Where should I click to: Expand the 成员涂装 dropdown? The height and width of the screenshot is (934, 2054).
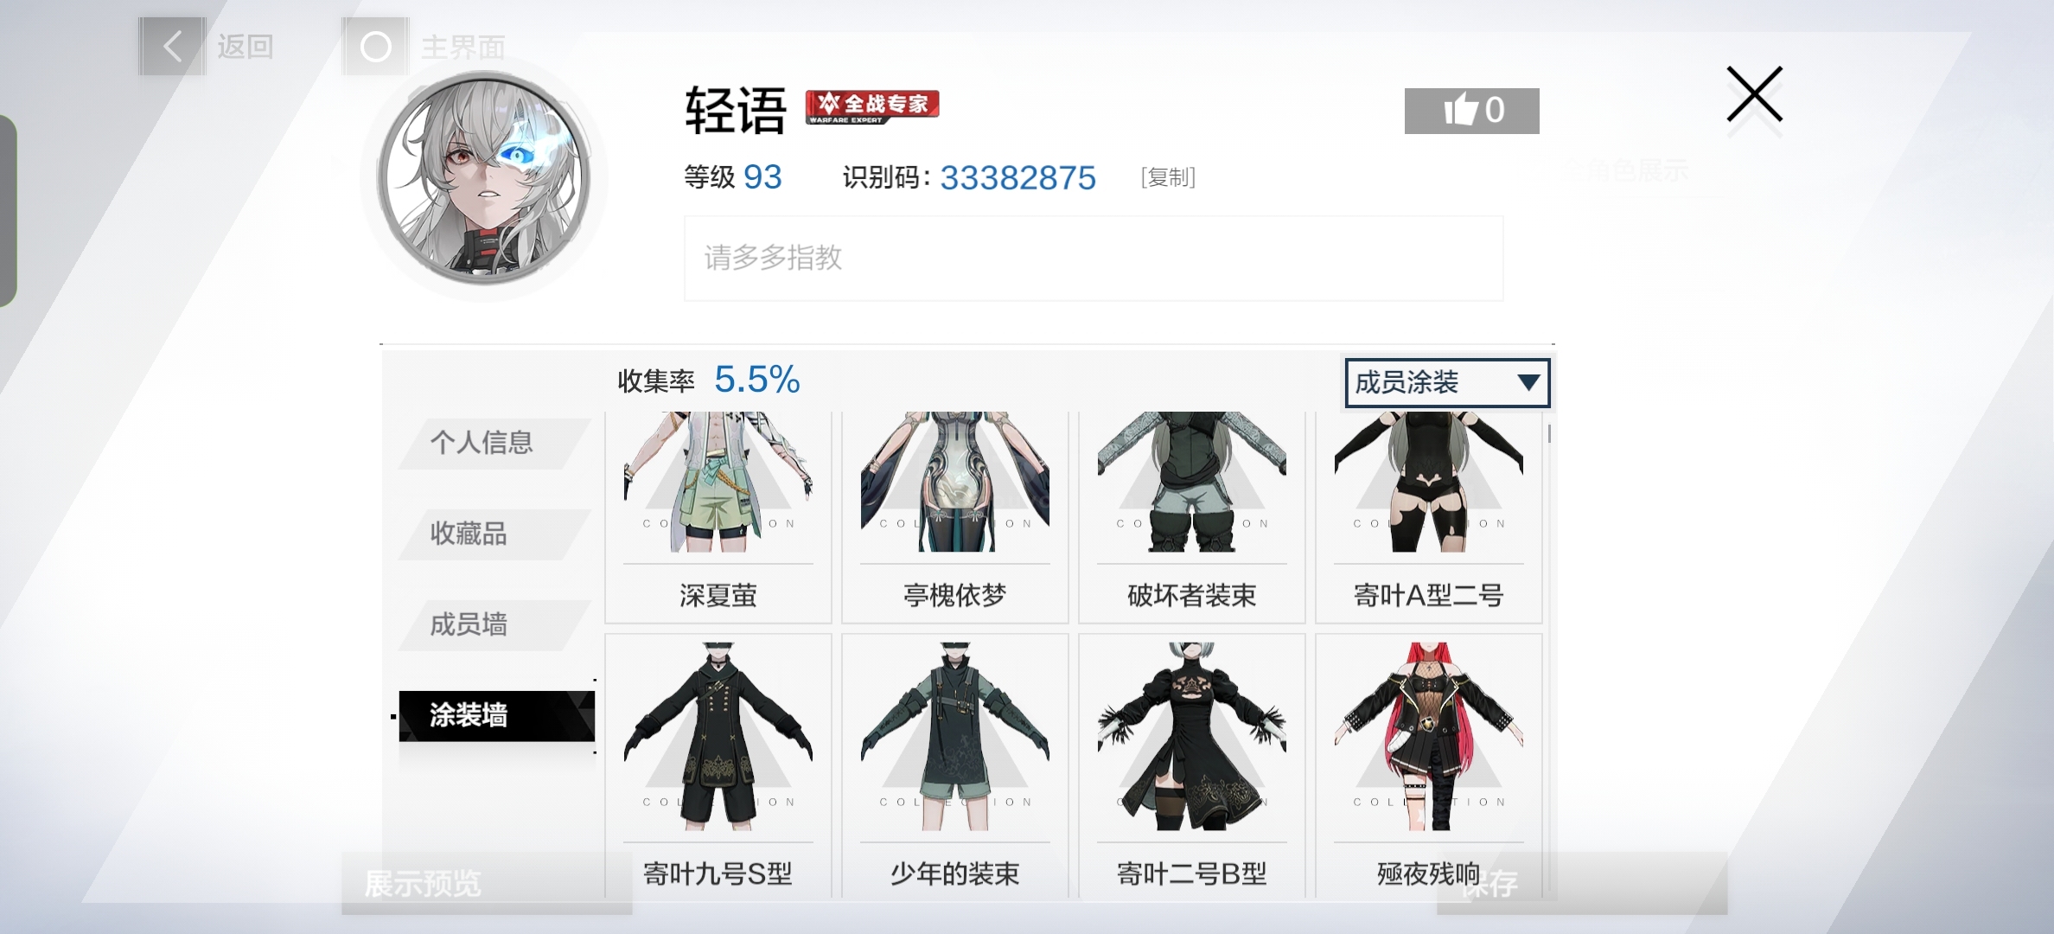pyautogui.click(x=1447, y=382)
